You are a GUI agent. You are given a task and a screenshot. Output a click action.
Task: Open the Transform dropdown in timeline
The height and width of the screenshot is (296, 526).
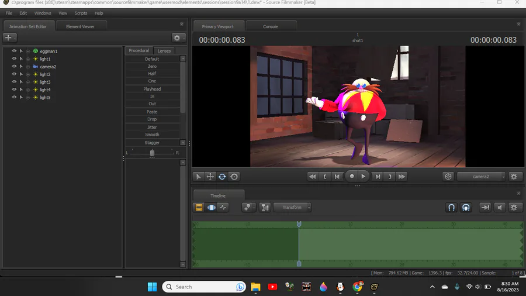tap(292, 207)
